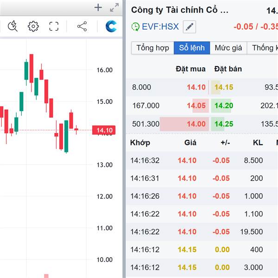Switch to the Tổng hợp tab
Image resolution: width=278 pixels, height=278 pixels.
tap(152, 48)
